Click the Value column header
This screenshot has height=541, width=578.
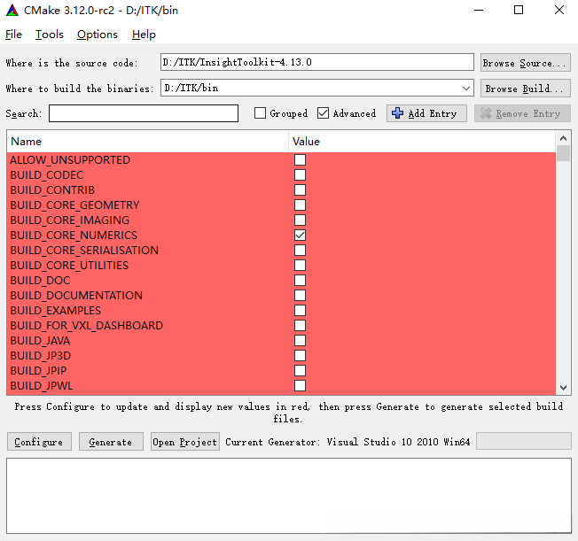[422, 142]
